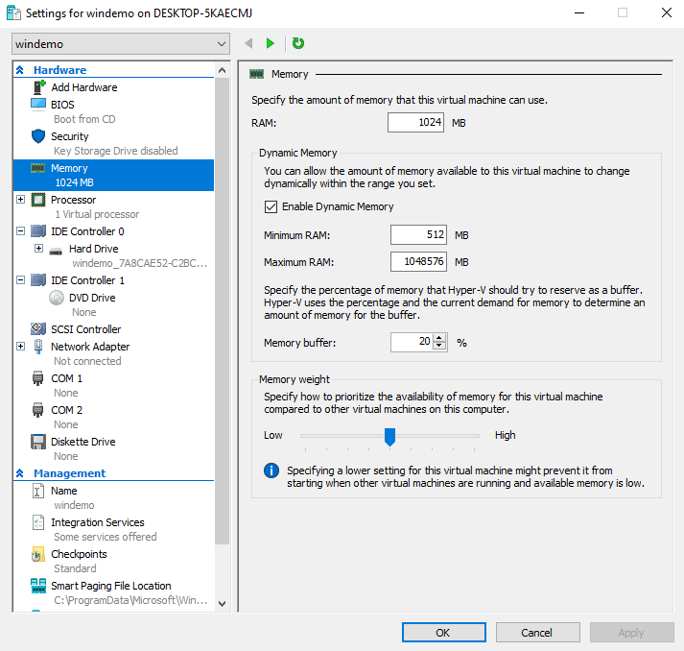
Task: Select BIOS in the hardware list
Action: (x=62, y=105)
